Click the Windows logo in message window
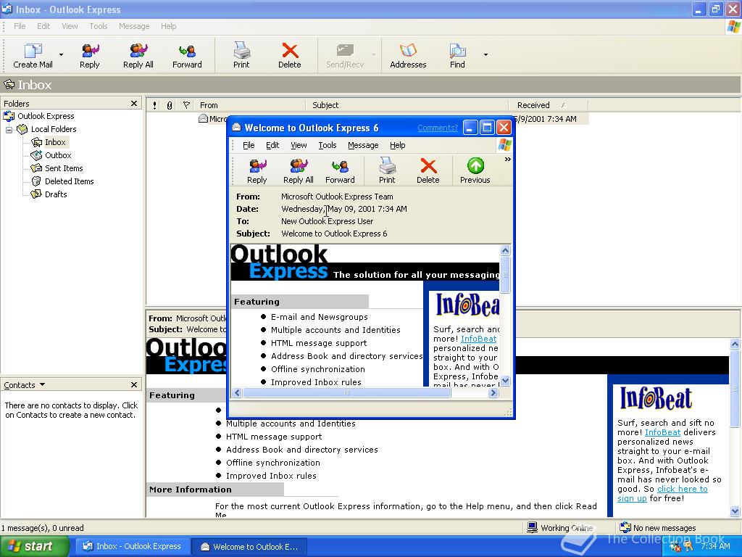 504,145
